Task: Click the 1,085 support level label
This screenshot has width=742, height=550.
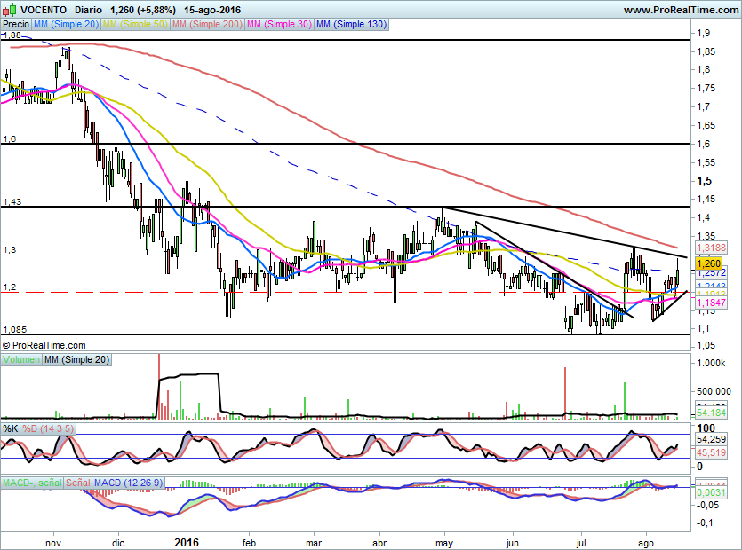Action: (15, 330)
